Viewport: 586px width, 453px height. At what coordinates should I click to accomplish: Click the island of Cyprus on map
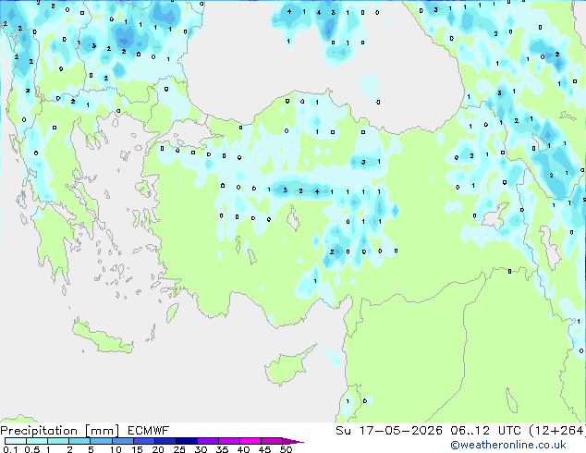click(x=287, y=367)
